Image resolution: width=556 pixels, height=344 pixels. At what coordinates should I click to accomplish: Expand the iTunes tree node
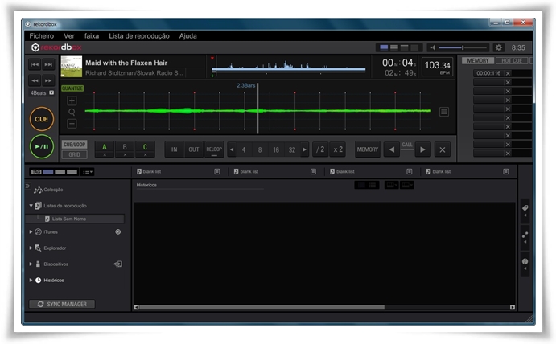point(31,232)
